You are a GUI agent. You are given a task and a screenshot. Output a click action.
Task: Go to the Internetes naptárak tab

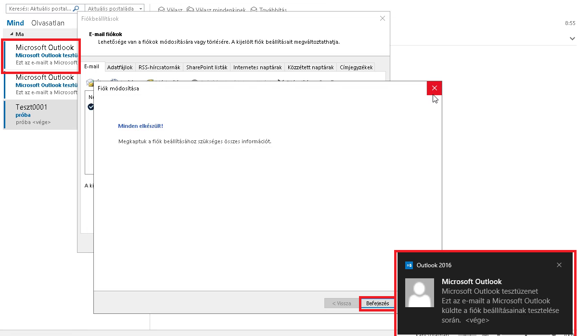(x=257, y=67)
